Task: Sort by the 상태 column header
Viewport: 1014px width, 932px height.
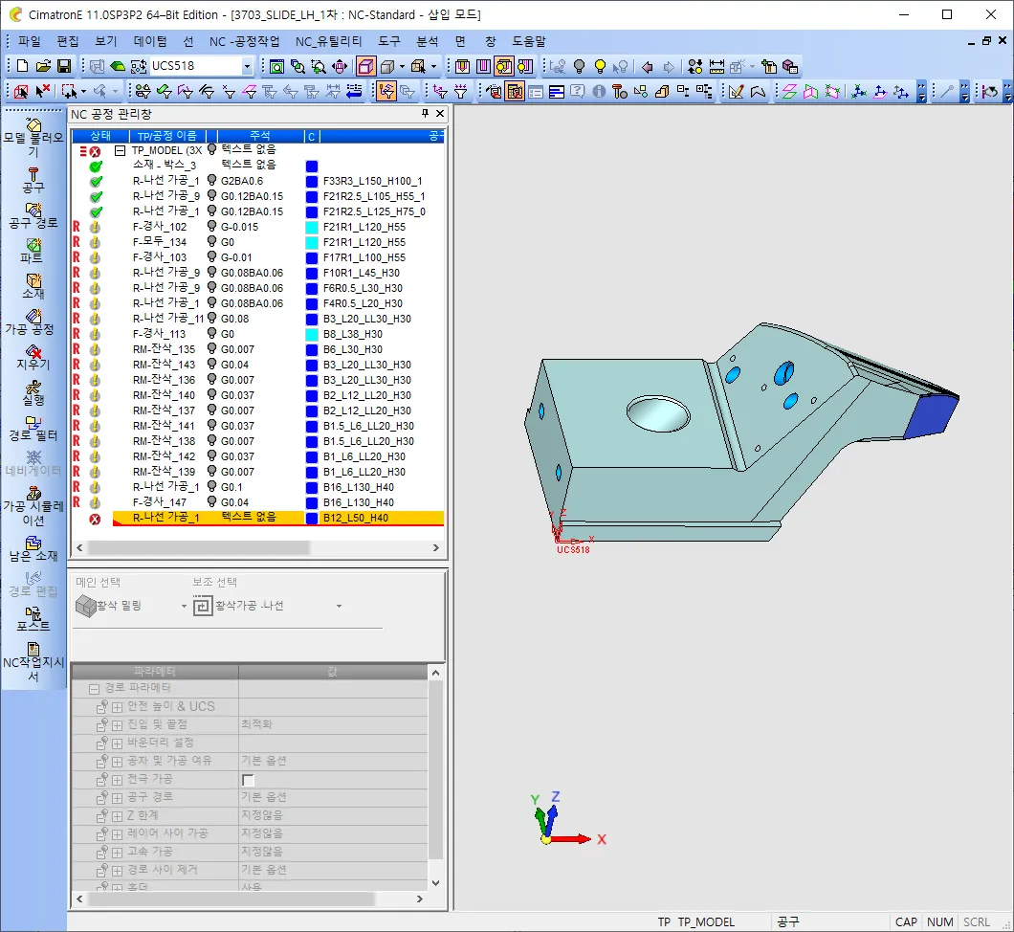Action: pos(100,136)
